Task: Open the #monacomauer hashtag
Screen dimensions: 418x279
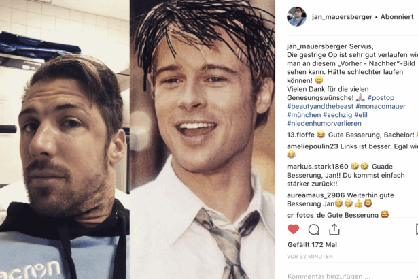Action: click(381, 106)
